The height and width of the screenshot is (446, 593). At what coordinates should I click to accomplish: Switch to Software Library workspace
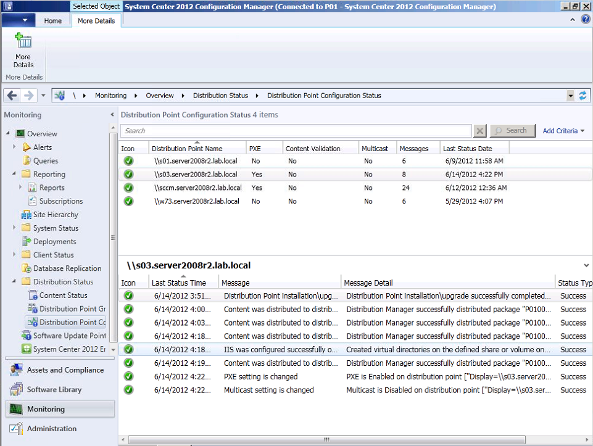[x=60, y=390]
